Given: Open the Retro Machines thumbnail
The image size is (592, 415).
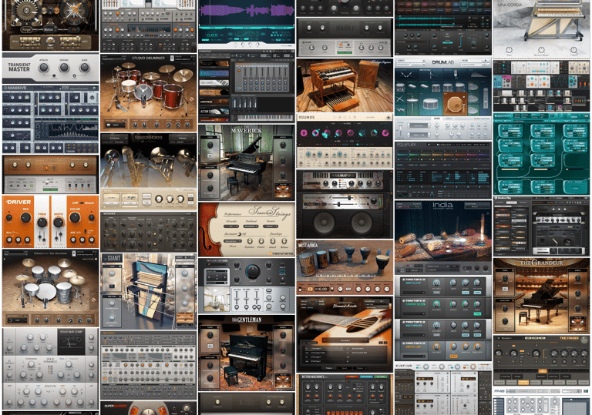Looking at the screenshot, I should pos(345,395).
